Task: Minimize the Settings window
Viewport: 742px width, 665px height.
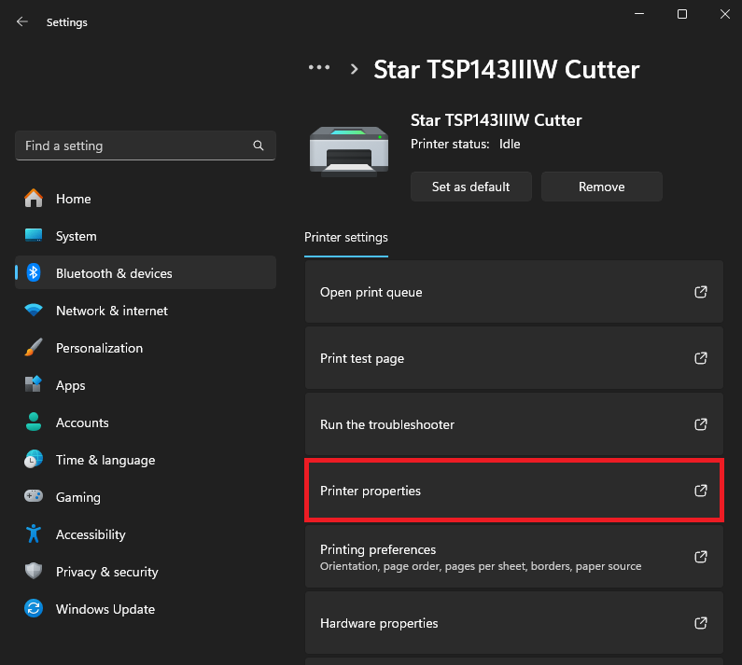Action: click(639, 14)
